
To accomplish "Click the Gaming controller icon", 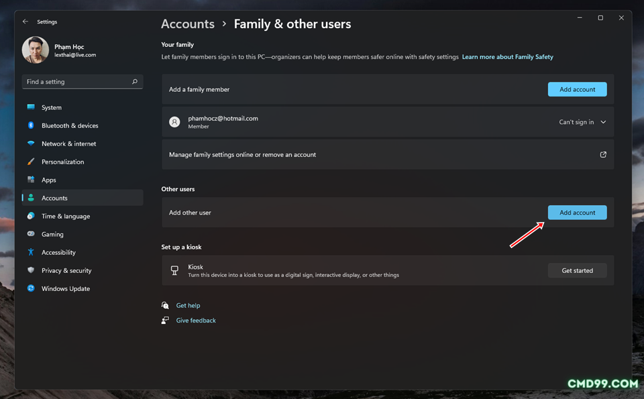I will [31, 233].
